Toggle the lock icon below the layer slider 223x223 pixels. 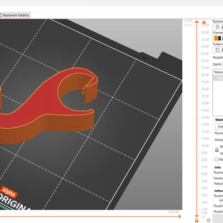point(197,220)
